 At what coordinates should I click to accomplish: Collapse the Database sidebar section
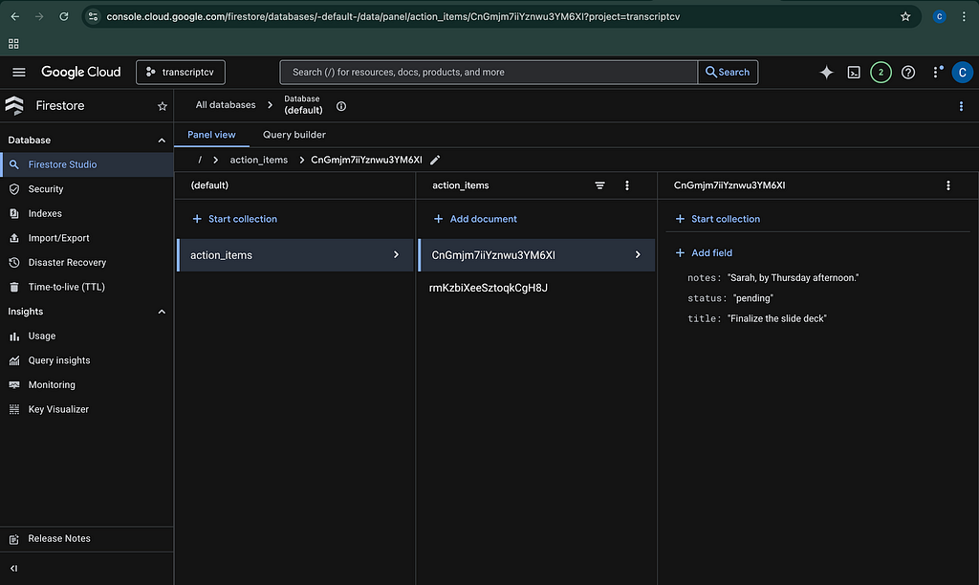pyautogui.click(x=162, y=141)
